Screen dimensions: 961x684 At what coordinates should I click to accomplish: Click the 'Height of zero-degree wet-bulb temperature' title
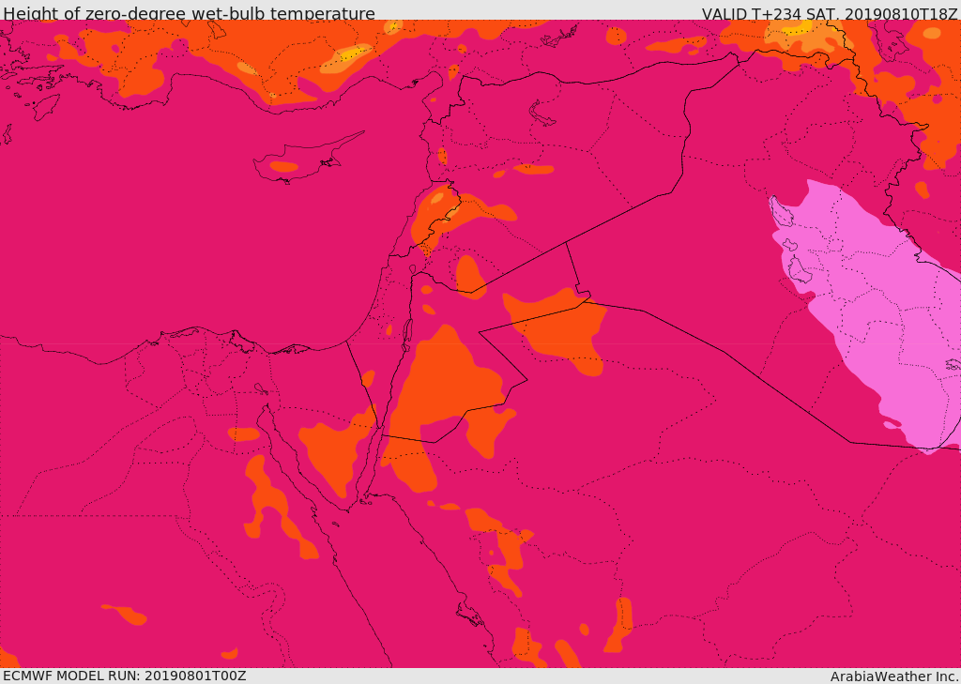pyautogui.click(x=189, y=13)
